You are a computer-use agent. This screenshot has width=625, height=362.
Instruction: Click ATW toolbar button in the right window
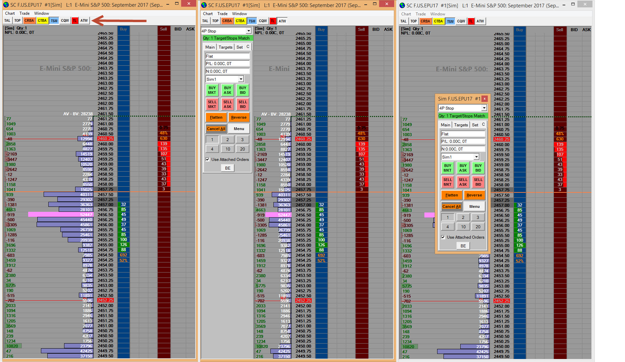tap(480, 21)
